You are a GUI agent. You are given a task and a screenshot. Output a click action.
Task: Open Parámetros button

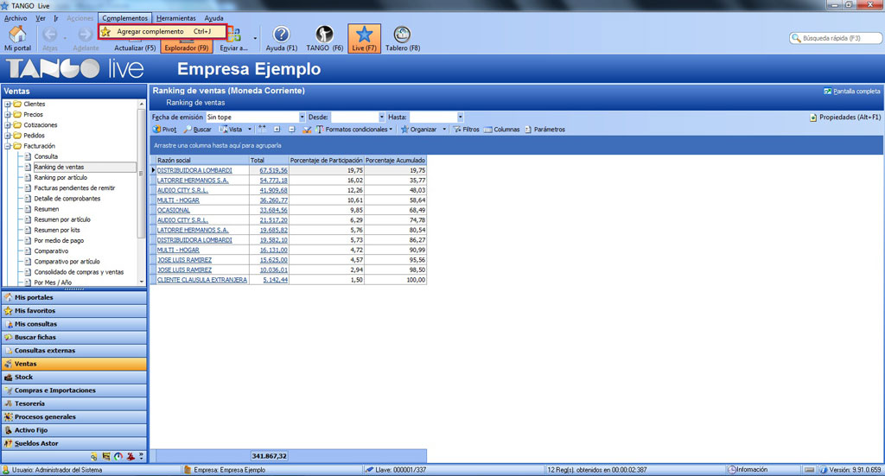pos(544,130)
